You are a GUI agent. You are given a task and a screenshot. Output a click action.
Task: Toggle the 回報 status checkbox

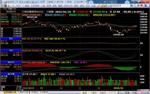pyautogui.click(x=138, y=93)
